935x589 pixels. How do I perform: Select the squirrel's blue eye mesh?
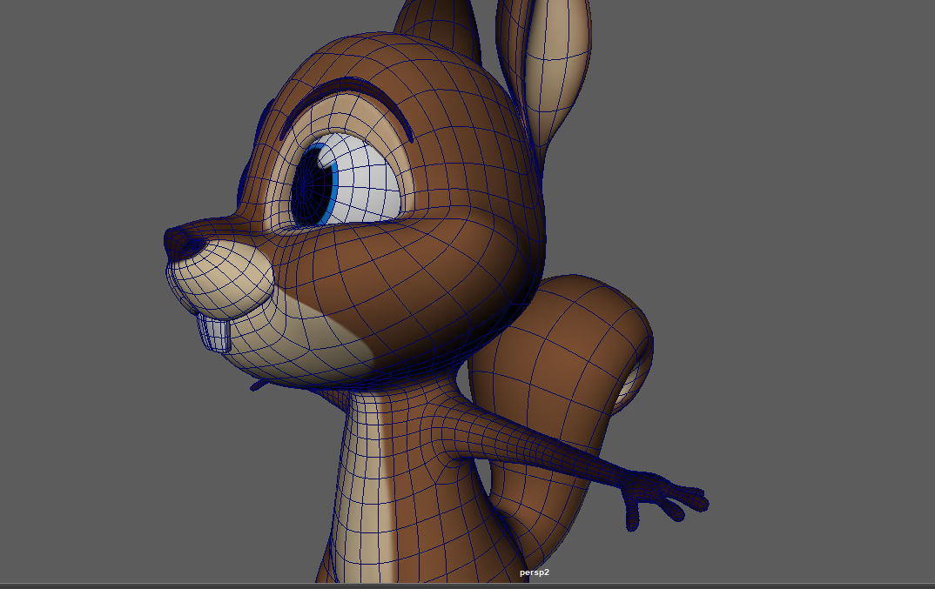[x=347, y=181]
